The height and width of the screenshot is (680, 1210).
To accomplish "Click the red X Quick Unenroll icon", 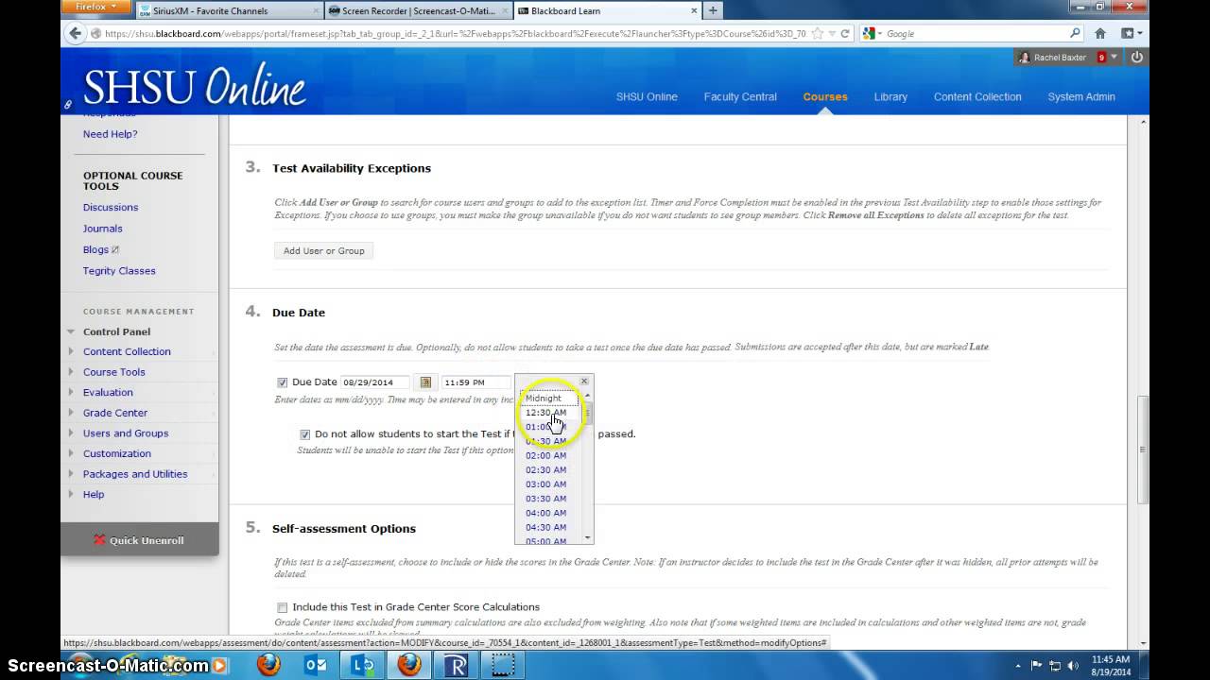I will [99, 540].
